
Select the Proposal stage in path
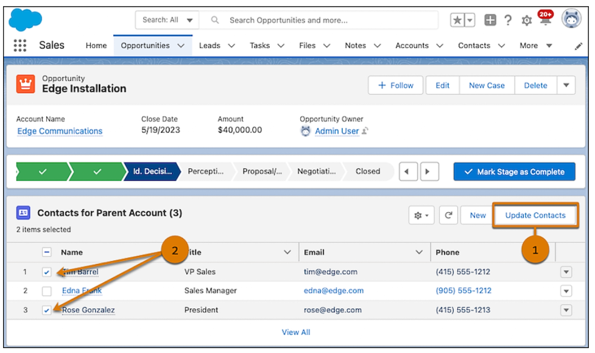[262, 171]
